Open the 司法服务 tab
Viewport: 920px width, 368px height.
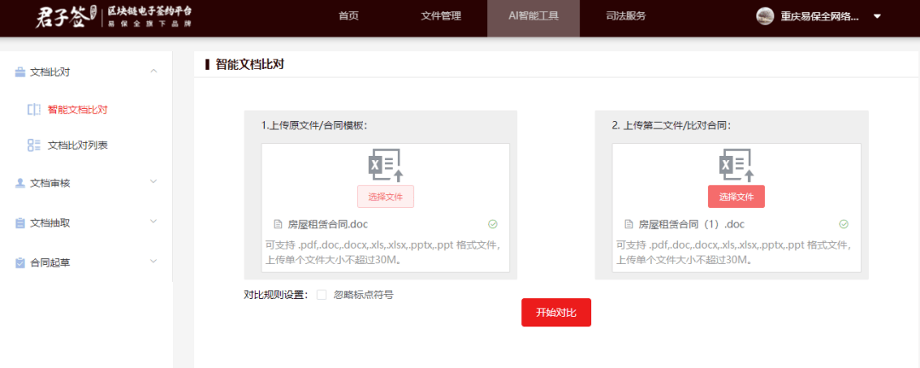tap(625, 16)
